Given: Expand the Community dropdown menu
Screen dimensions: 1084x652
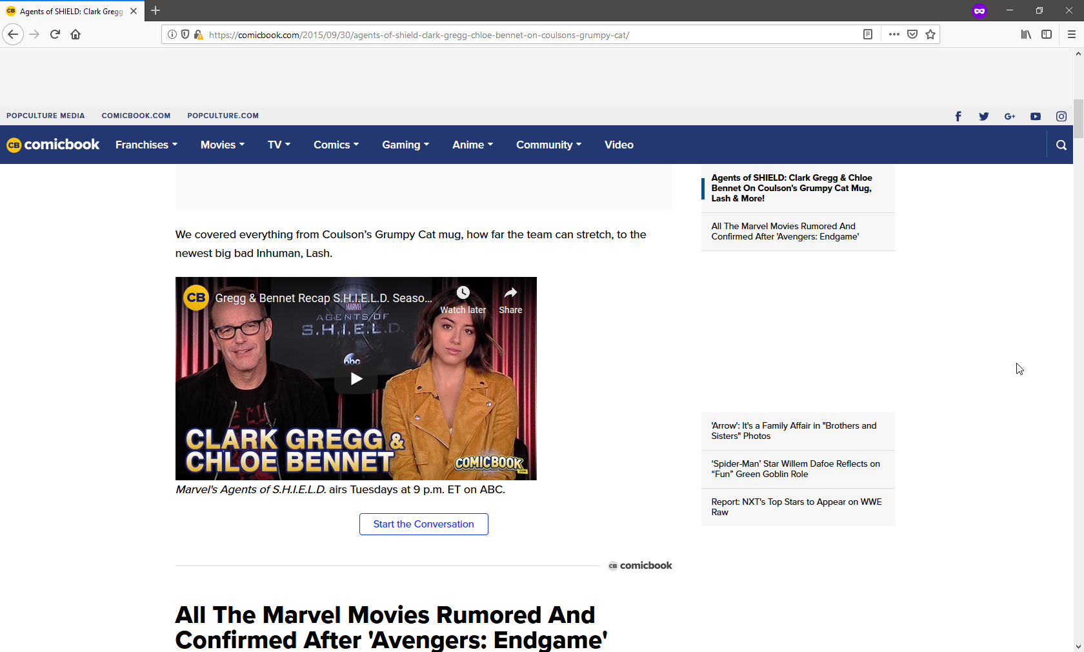Looking at the screenshot, I should tap(548, 145).
